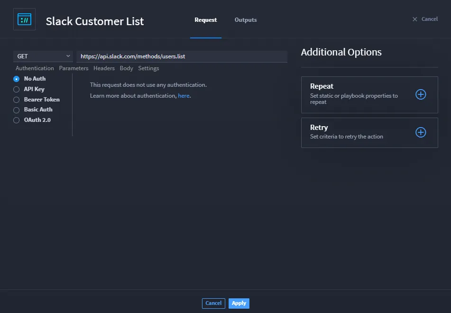Open the GET method dropdown
This screenshot has height=313, width=451.
(x=43, y=56)
